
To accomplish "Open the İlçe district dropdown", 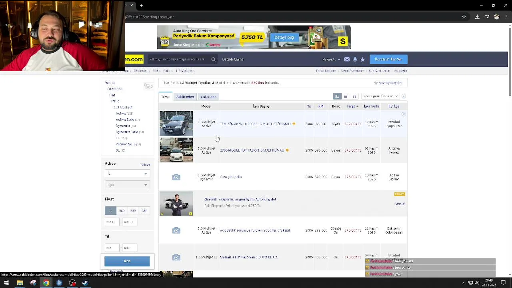I will 127,184.
